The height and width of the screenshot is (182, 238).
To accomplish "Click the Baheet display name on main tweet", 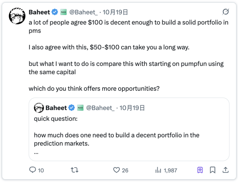I will pyautogui.click(x=39, y=12).
